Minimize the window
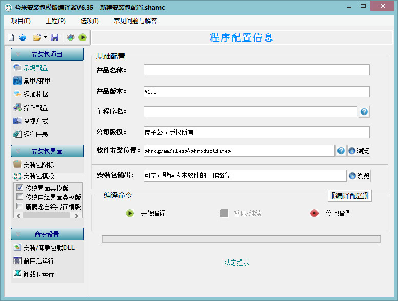398x301 pixels. point(349,6)
